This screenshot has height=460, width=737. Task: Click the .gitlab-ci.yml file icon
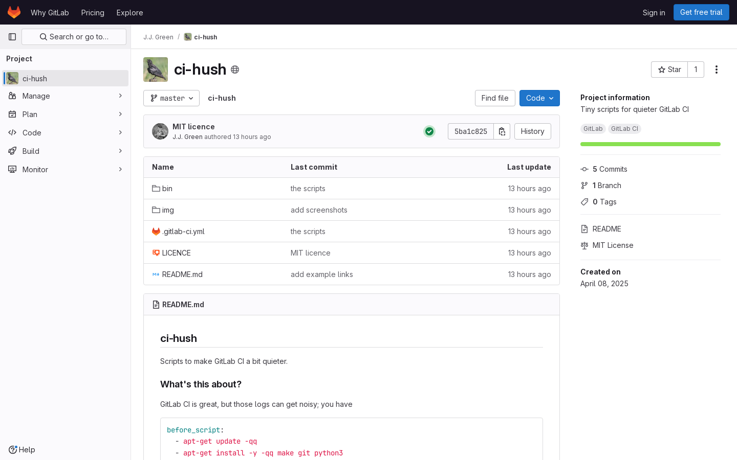point(156,232)
